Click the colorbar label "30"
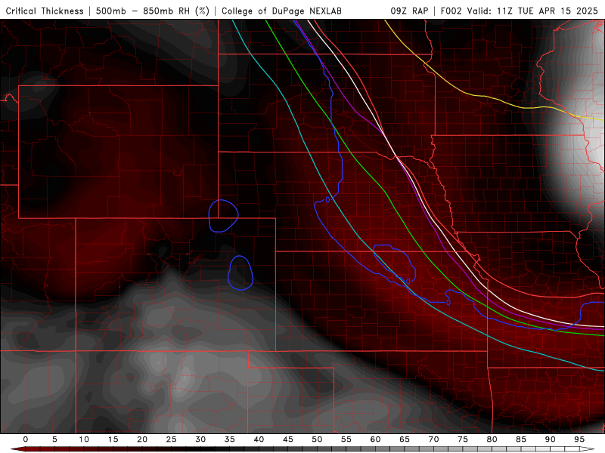The image size is (605, 453). pos(200,439)
